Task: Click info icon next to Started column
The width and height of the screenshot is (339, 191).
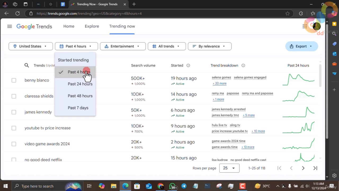Action: tap(188, 66)
